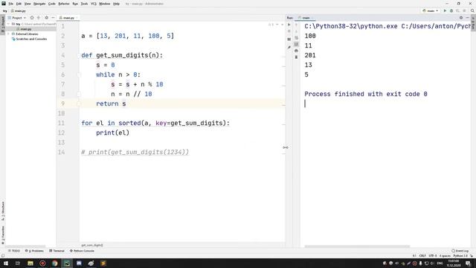Image resolution: width=476 pixels, height=268 pixels.
Task: Click the expand all icon in Project panel
Action: point(39,18)
